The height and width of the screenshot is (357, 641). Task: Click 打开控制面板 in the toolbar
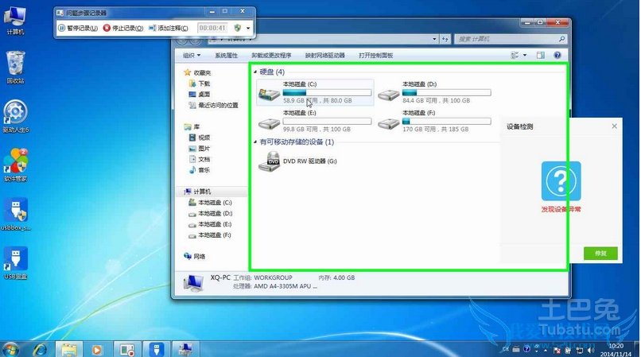coord(375,56)
